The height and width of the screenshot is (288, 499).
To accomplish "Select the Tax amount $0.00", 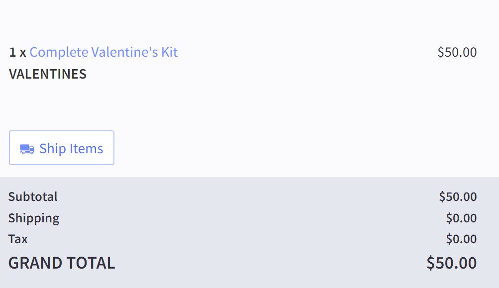I will (x=461, y=239).
